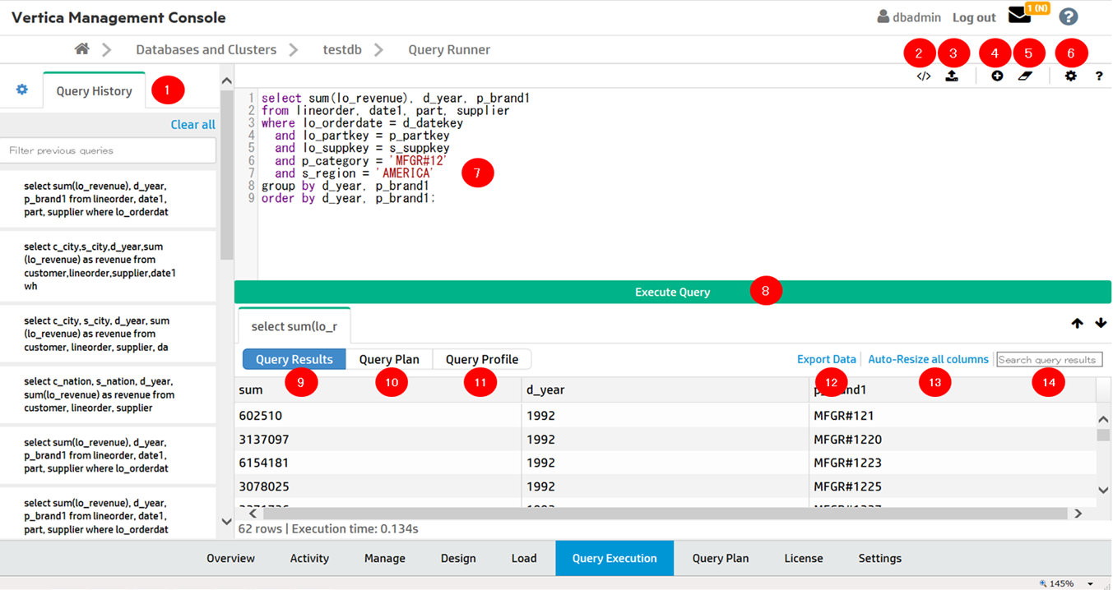The width and height of the screenshot is (1113, 590).
Task: Click the query history scroll-down chevron
Action: tap(227, 522)
